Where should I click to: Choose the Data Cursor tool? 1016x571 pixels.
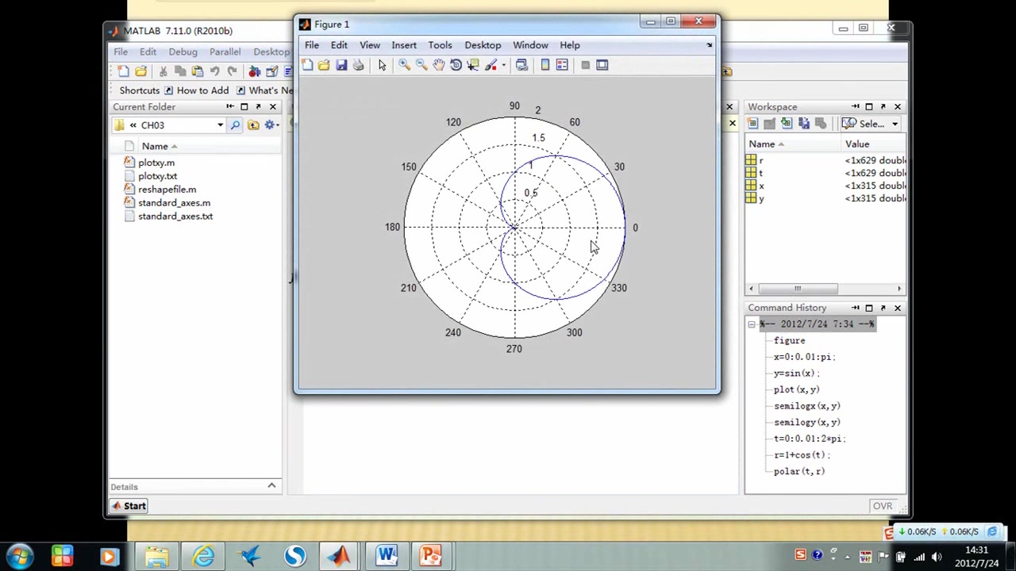click(473, 65)
